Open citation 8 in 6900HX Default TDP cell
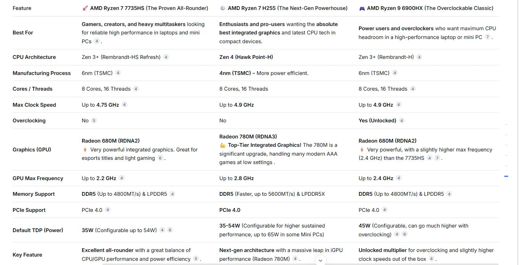 point(405,234)
